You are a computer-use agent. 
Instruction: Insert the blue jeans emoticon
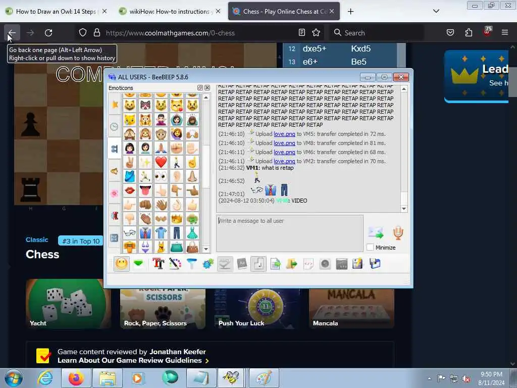[x=177, y=233]
